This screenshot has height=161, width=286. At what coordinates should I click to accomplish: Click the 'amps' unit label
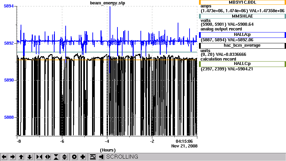206,6
